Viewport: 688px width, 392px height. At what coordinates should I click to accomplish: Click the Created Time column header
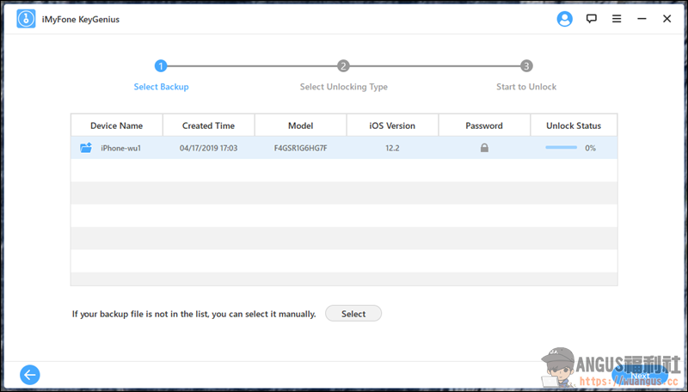click(208, 126)
